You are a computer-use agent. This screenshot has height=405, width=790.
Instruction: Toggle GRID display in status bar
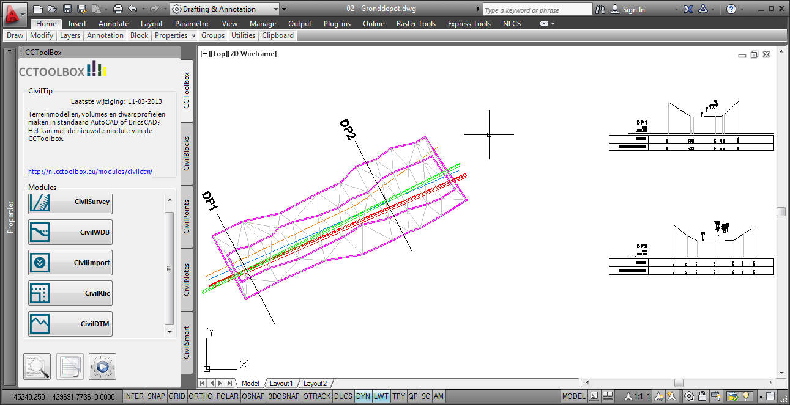(177, 396)
